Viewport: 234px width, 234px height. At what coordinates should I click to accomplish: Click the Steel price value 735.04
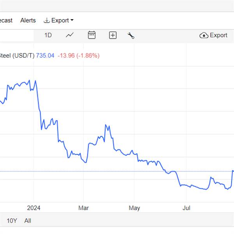45,56
